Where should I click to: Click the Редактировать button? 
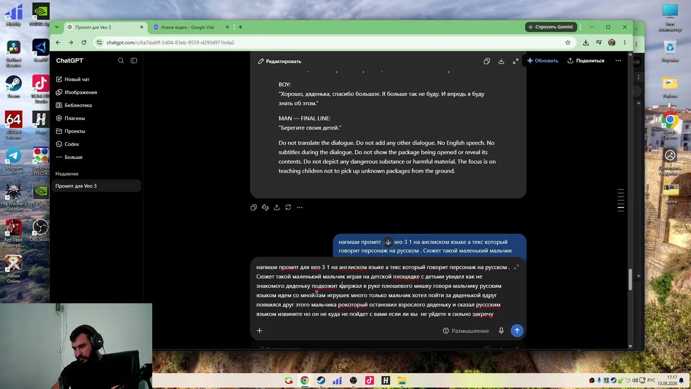(279, 61)
